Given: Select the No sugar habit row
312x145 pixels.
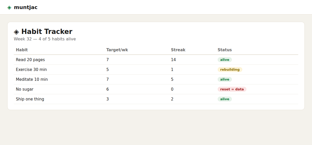Looking at the screenshot, I should [x=156, y=89].
